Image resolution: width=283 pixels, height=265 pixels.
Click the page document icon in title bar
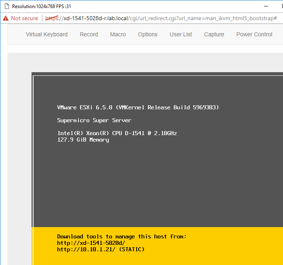click(x=7, y=6)
